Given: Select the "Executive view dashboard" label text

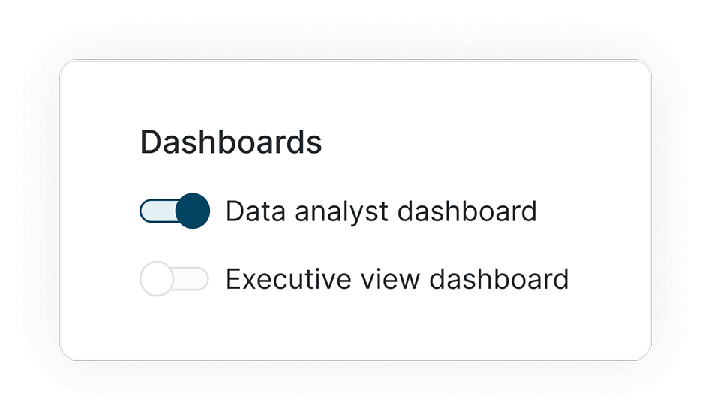Looking at the screenshot, I should click(x=397, y=279).
